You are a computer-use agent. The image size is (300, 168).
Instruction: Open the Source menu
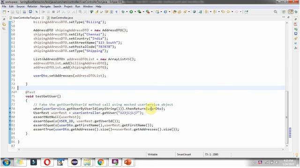(x=21, y=7)
